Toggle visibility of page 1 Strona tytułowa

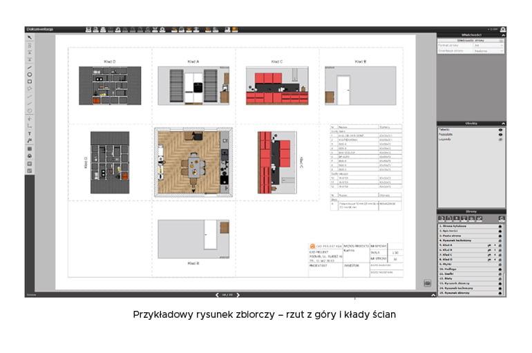click(500, 226)
